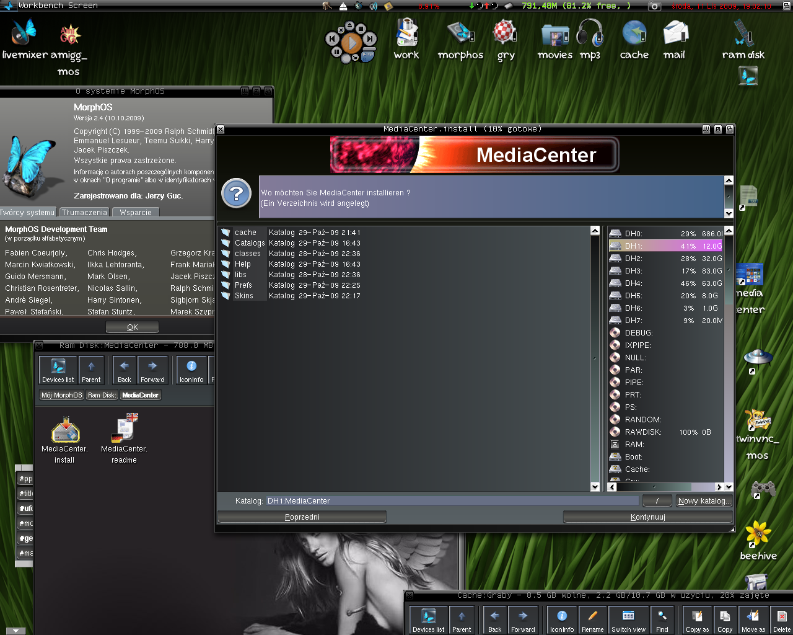Open the mail desktop icon
The width and height of the screenshot is (793, 635).
tap(674, 40)
